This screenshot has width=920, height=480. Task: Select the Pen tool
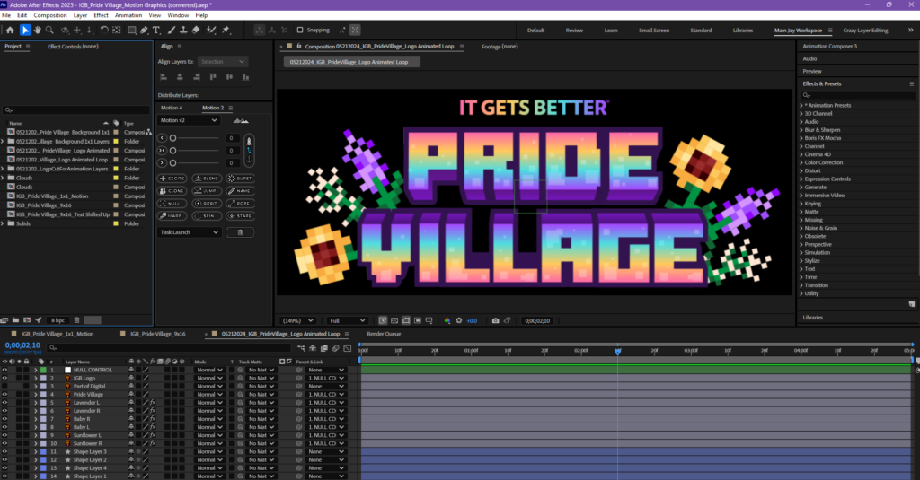point(145,30)
